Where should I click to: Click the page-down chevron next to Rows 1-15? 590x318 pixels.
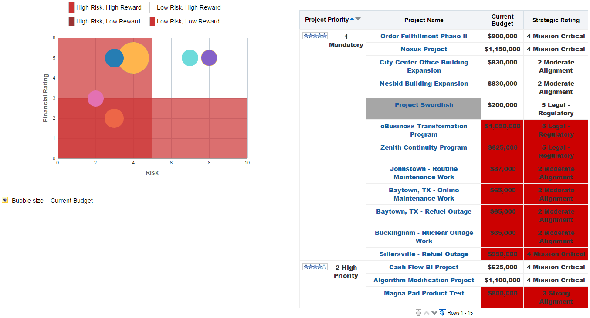tap(434, 312)
